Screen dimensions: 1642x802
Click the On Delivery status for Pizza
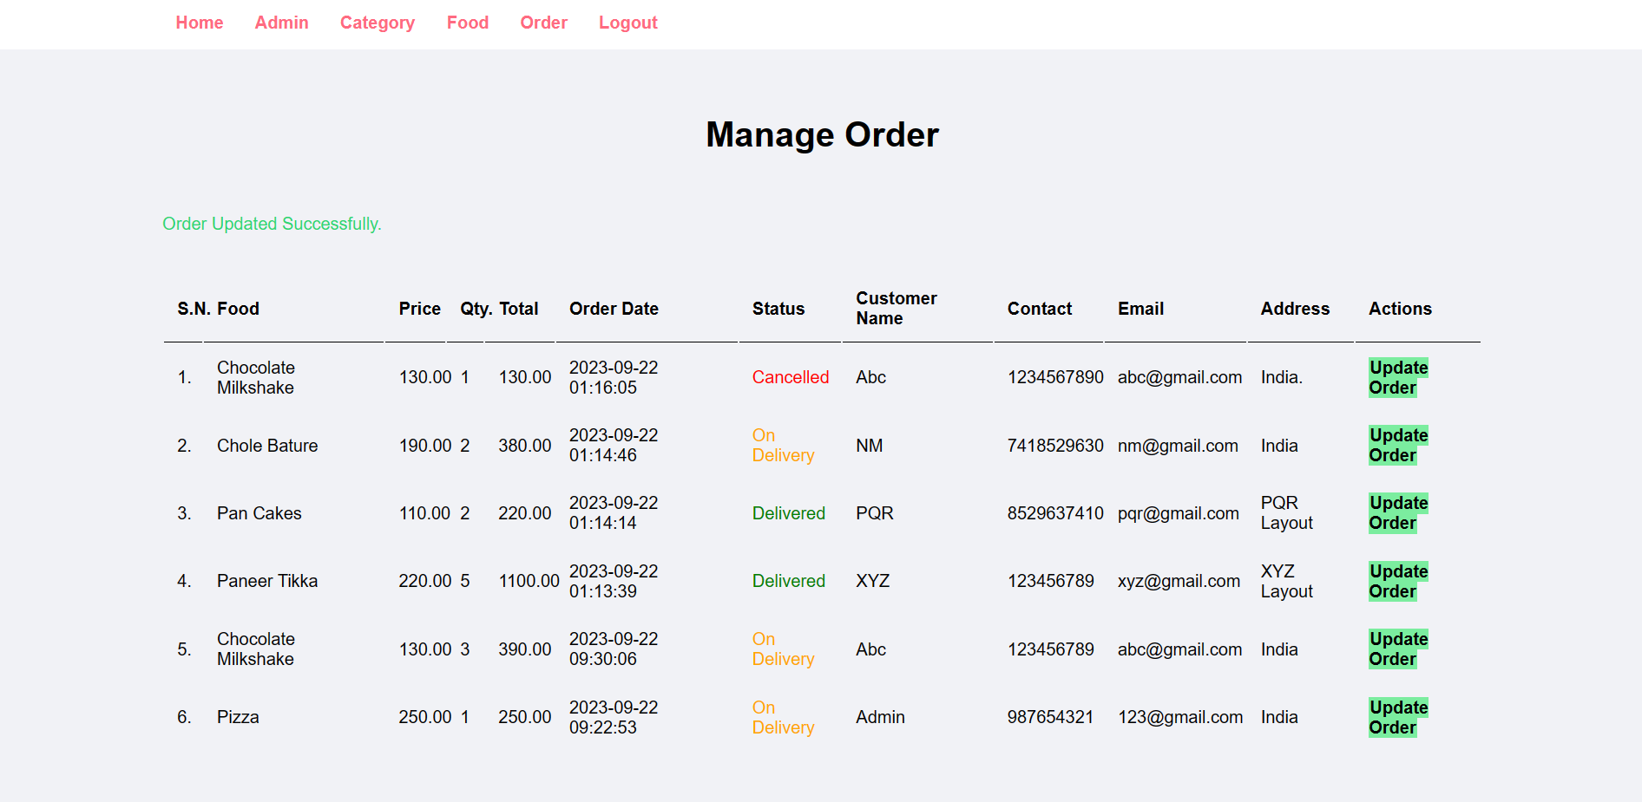(783, 717)
